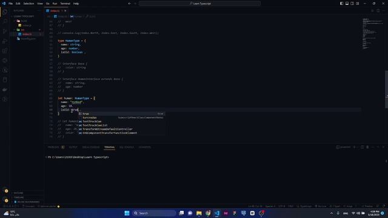Create a new terminal with plus icon
Screen dimensions: 388x218
click(x=354, y=147)
